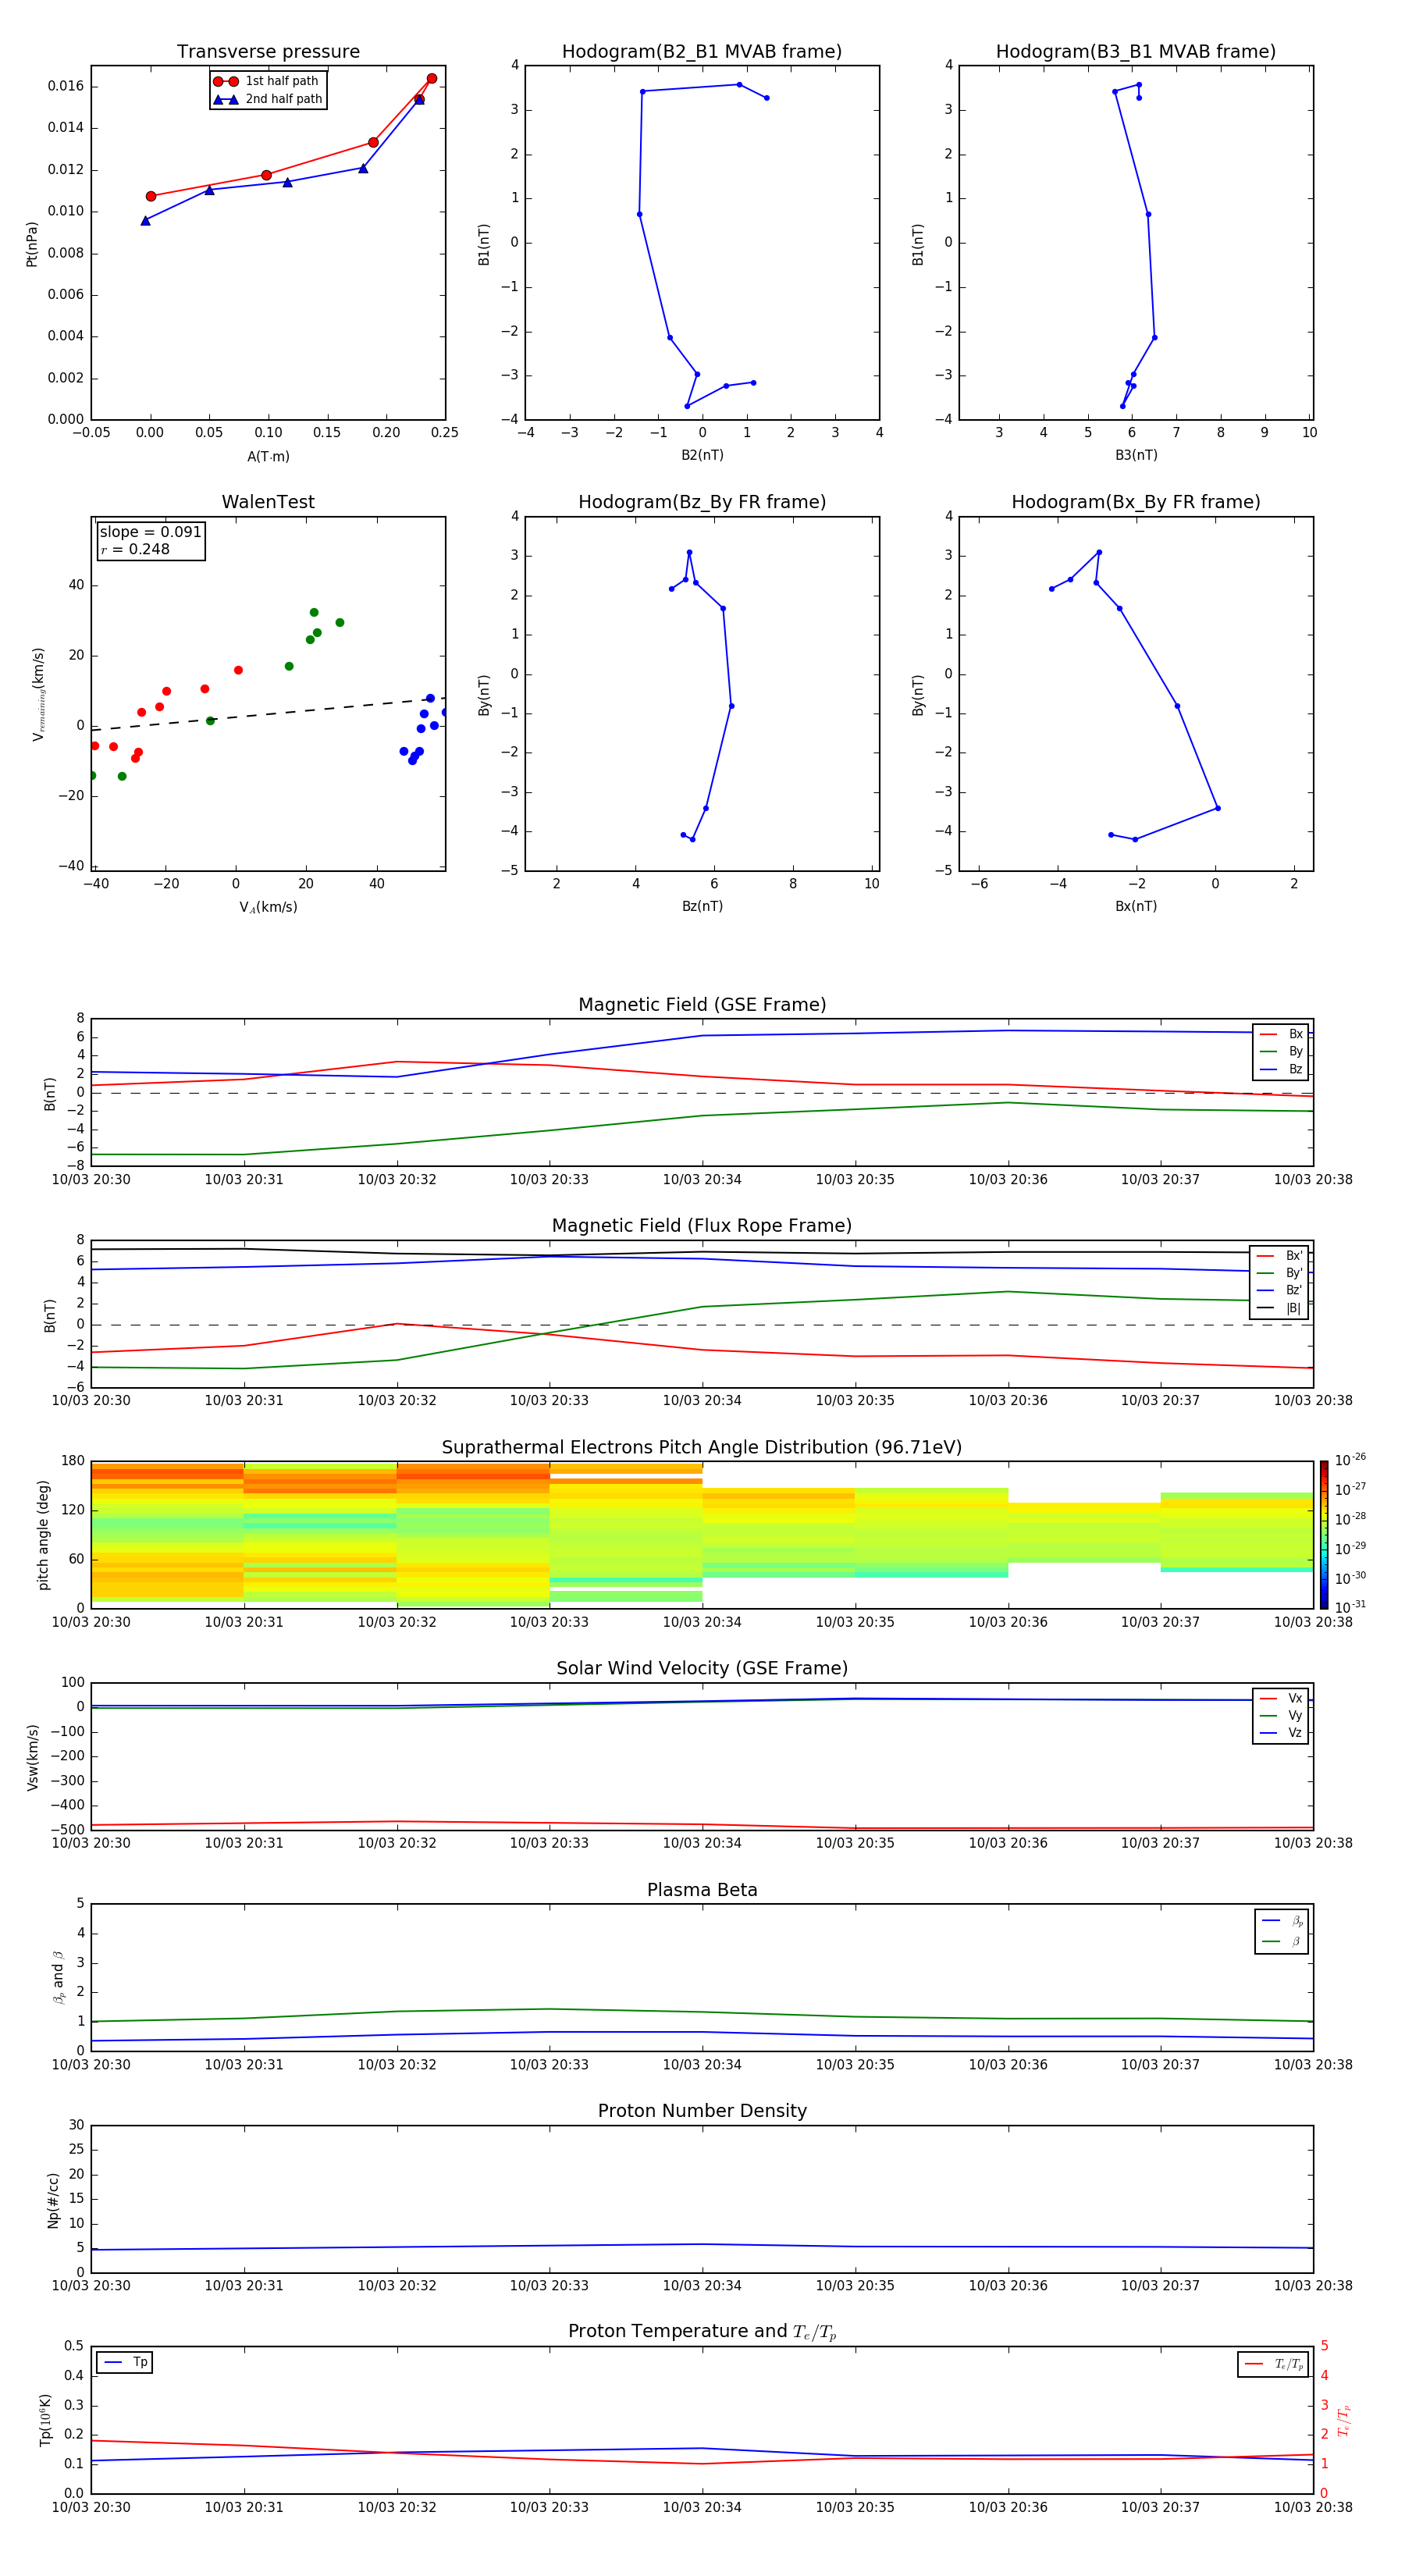Select Bz' entry in flux rope legend
Image resolution: width=1405 pixels, height=2576 pixels.
(1280, 1291)
